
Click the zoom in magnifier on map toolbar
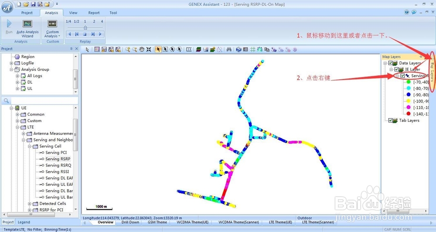(128, 49)
